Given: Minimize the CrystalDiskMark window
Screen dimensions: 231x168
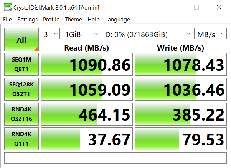Looking at the screenshot, I should pyautogui.click(x=174, y=7).
